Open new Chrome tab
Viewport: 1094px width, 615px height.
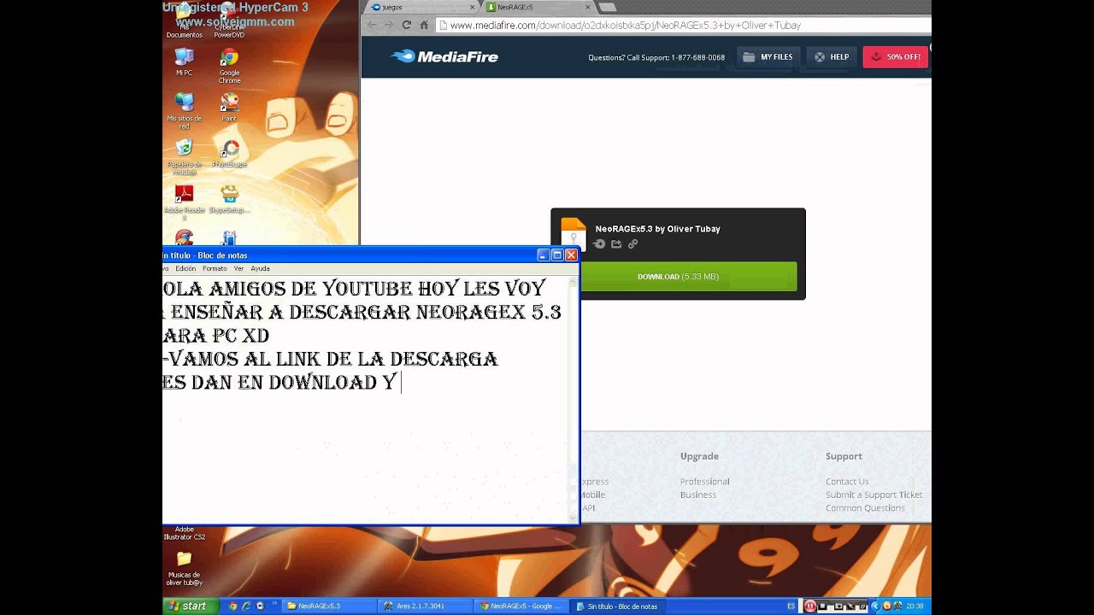[607, 7]
